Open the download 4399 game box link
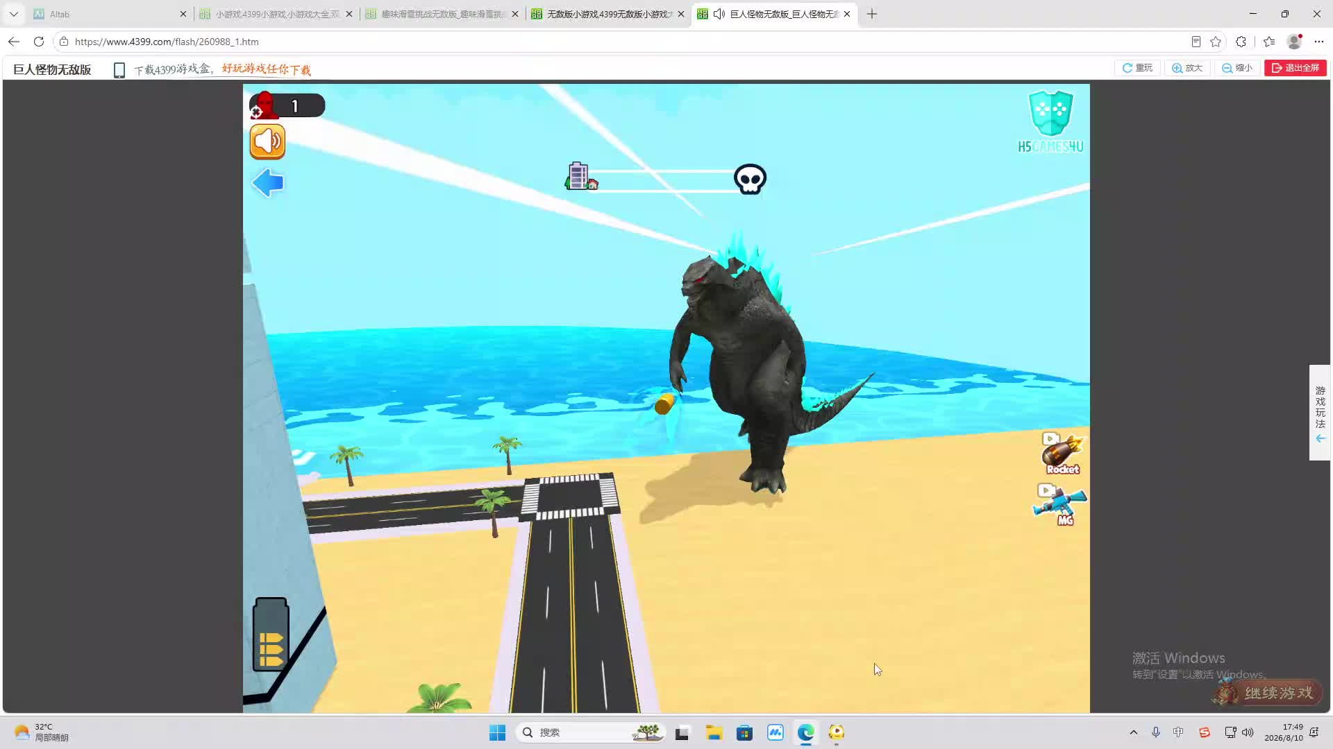Viewport: 1333px width, 749px height. [222, 69]
